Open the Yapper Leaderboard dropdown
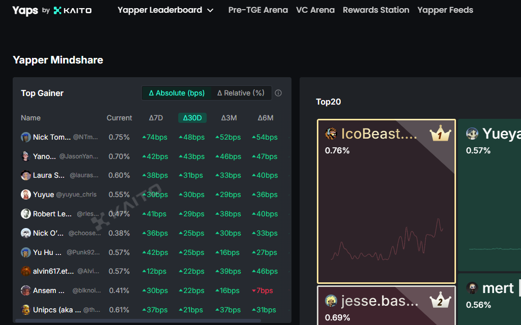The image size is (521, 325). (x=165, y=10)
